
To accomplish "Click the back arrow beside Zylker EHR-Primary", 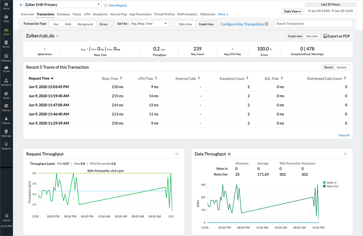I will [21, 5].
